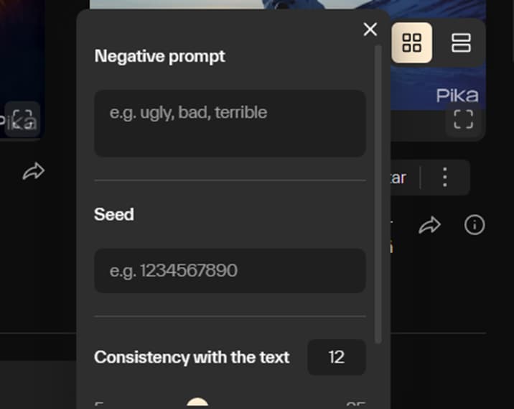Click the partially hidden button beside three dots
This screenshot has width=514, height=409.
pyautogui.click(x=400, y=177)
